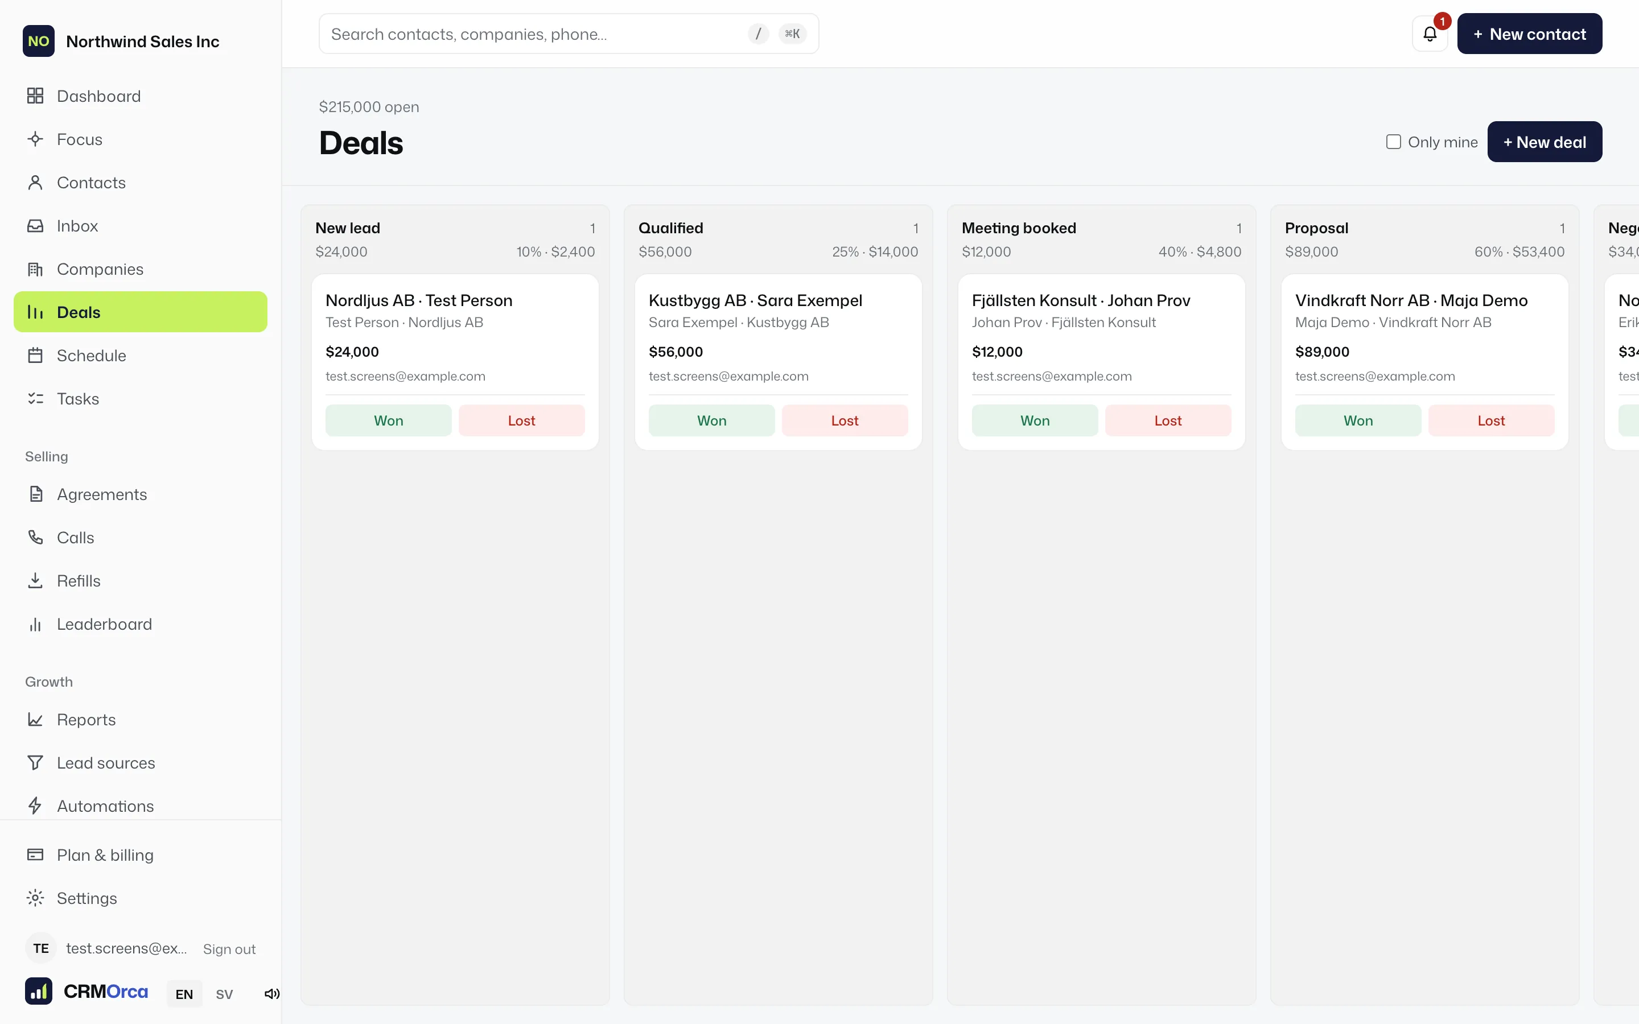1639x1024 pixels.
Task: Go to Leaderboard page
Action: pyautogui.click(x=140, y=625)
